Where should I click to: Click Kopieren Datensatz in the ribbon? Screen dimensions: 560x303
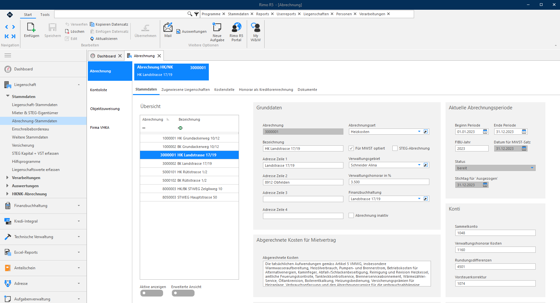109,24
